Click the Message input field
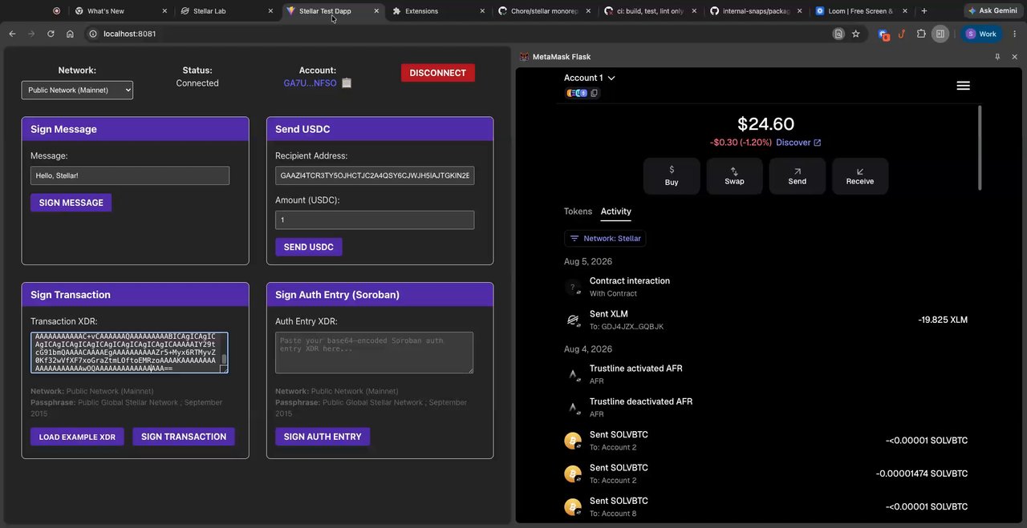The height and width of the screenshot is (528, 1027). (130, 175)
